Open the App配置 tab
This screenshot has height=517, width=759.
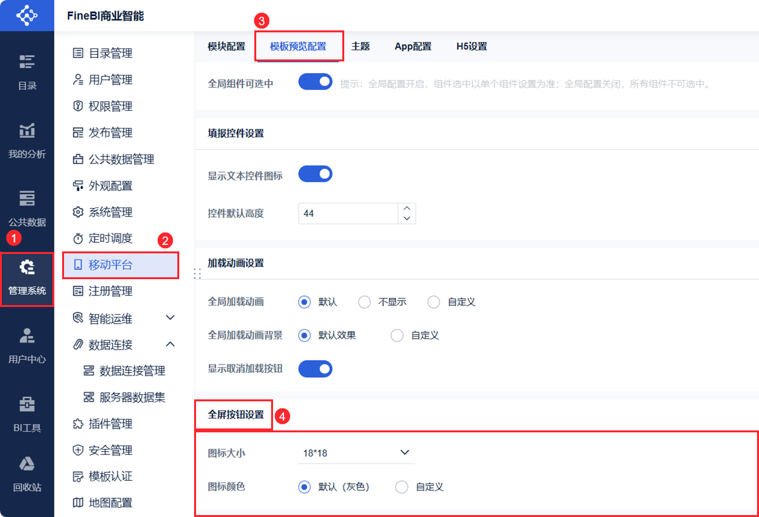[413, 46]
